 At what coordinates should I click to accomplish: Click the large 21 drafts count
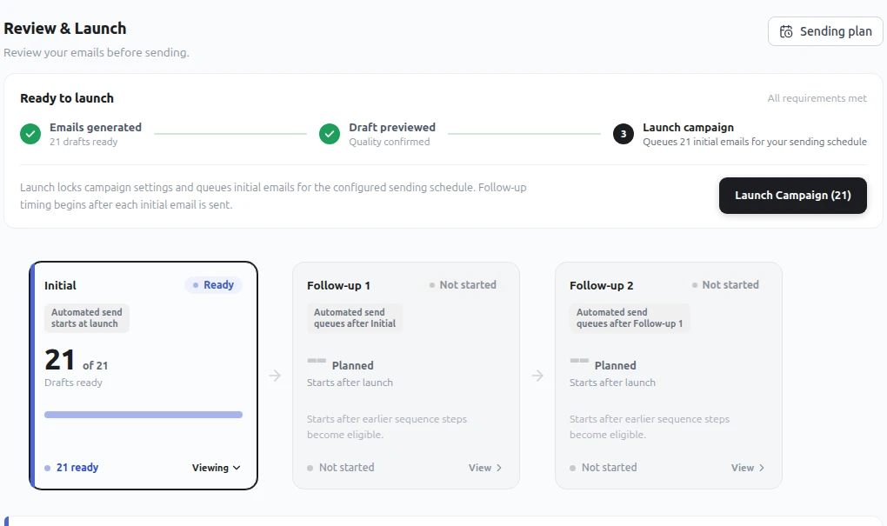[x=59, y=360]
